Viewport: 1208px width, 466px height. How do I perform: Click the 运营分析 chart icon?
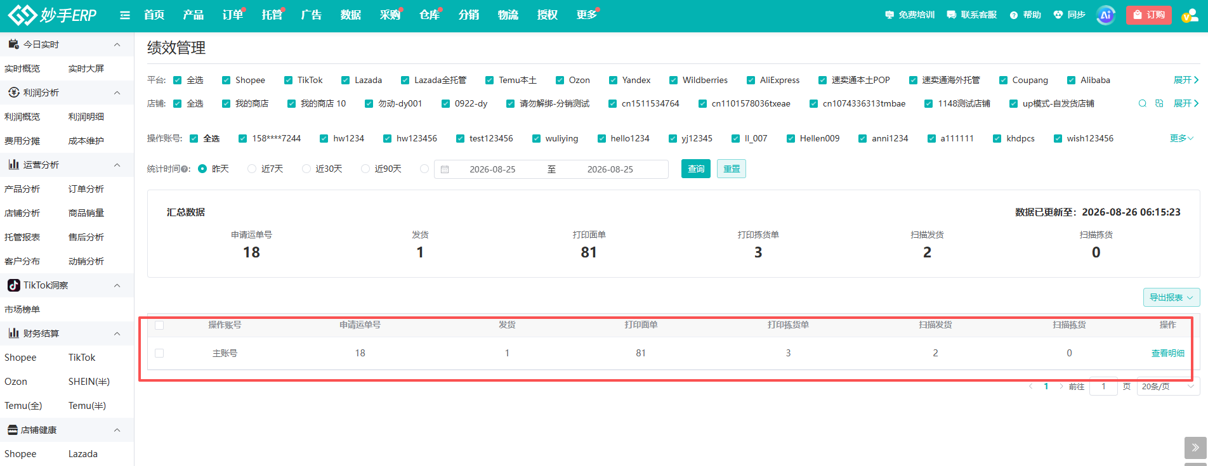[13, 164]
